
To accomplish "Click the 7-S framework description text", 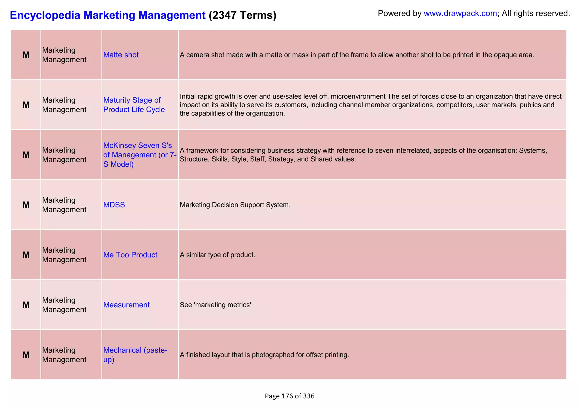I will pos(363,155).
